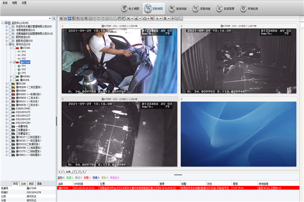This screenshot has width=304, height=202.
Task: Collapse the 监控中心 root tree node
Action: tap(2, 23)
